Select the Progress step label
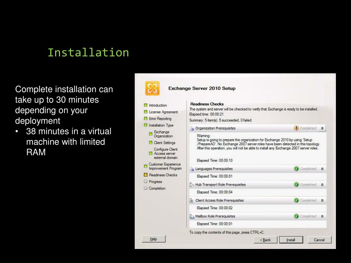351x263 pixels. point(155,181)
